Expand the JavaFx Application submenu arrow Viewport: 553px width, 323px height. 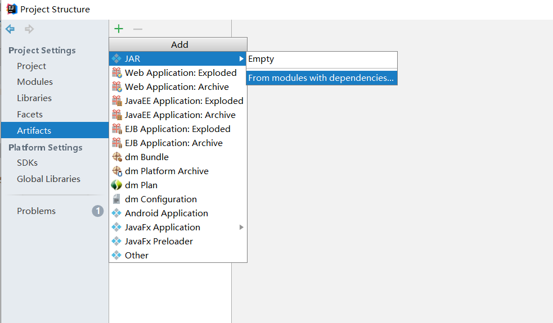(241, 227)
